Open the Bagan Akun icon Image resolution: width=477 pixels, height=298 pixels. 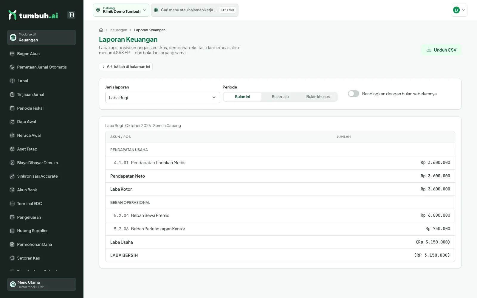[x=12, y=54]
